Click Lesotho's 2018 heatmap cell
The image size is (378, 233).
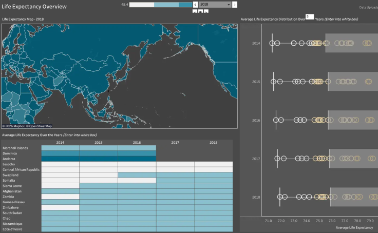214,164
